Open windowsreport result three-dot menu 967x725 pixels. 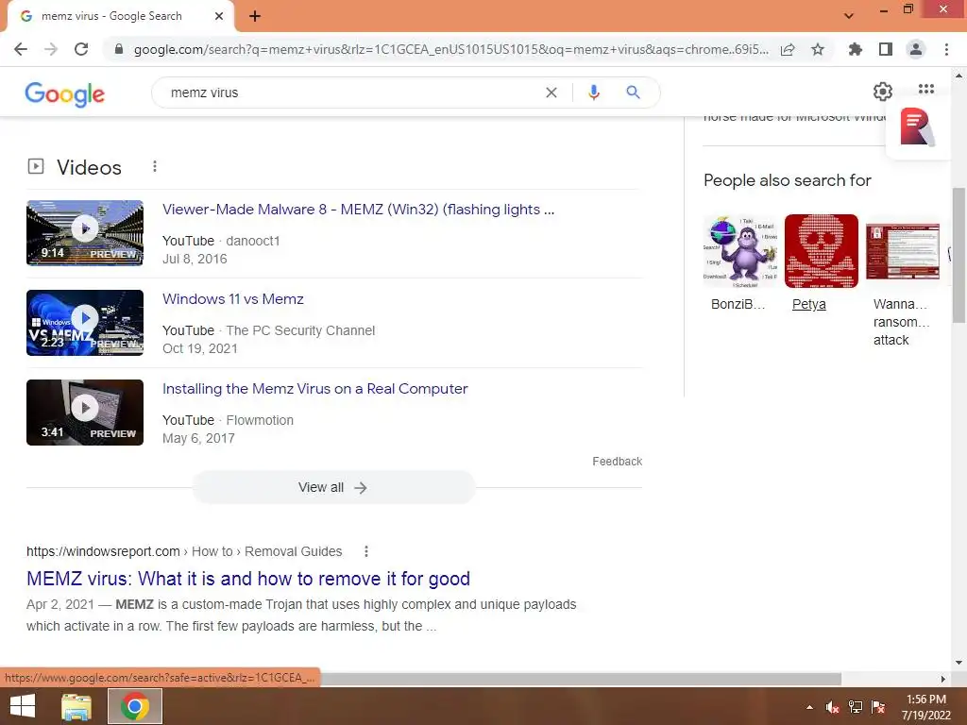click(x=366, y=551)
